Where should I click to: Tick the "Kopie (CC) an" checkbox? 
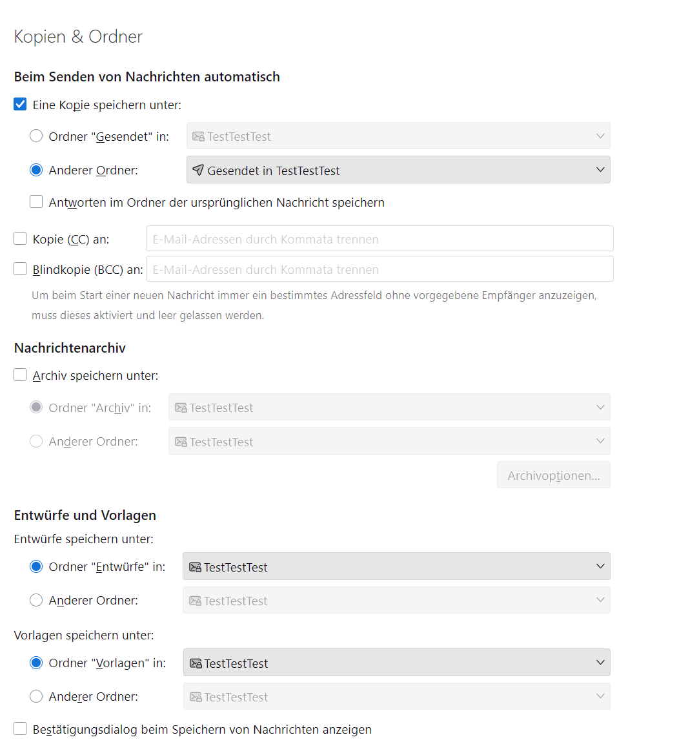21,239
